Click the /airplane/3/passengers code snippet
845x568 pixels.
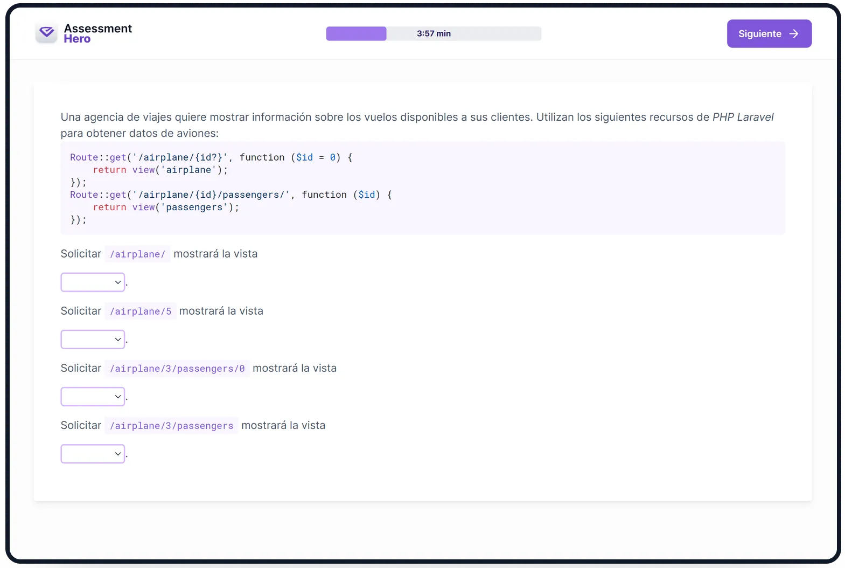tap(171, 425)
